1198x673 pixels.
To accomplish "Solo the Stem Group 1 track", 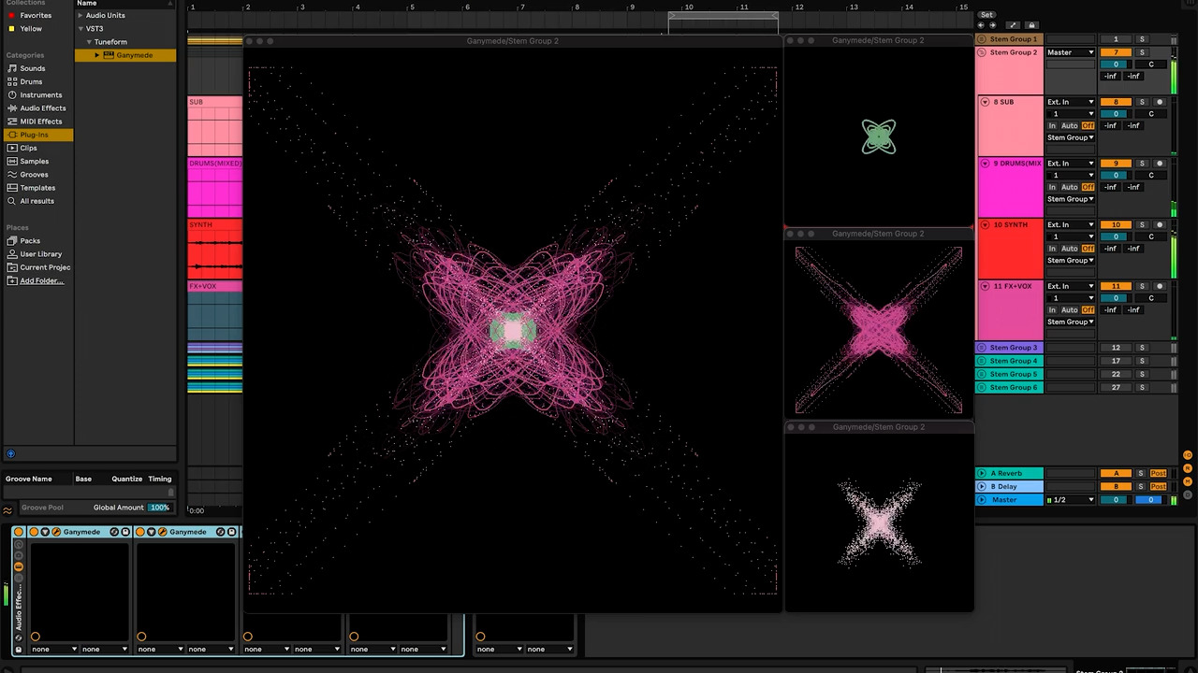I will coord(1142,39).
